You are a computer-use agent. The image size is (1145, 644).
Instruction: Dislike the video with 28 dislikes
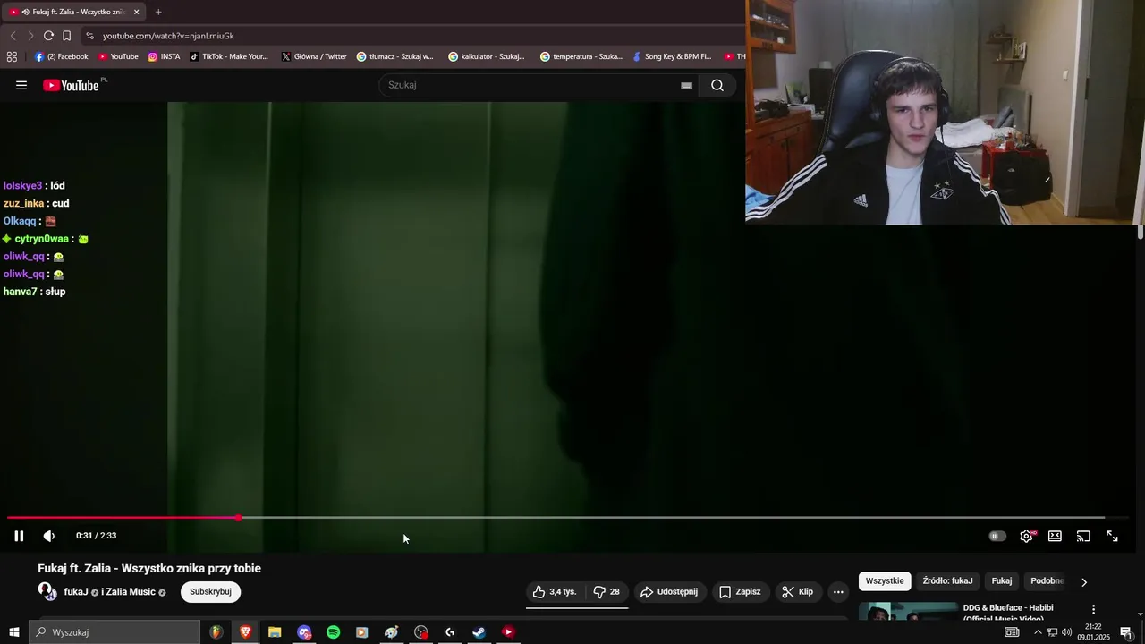click(x=607, y=592)
